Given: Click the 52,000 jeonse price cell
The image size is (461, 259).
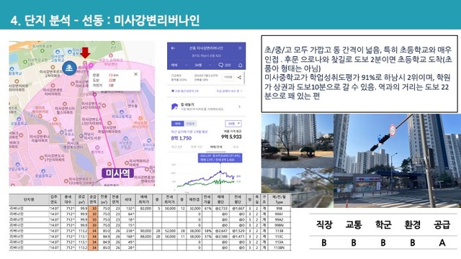Looking at the screenshot, I should pyautogui.click(x=169, y=231).
